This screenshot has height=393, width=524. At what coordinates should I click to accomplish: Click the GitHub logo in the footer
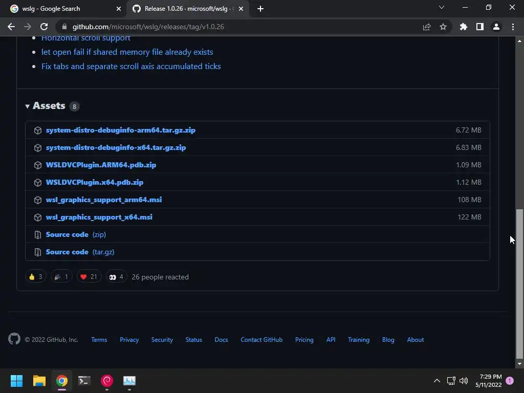[14, 339]
